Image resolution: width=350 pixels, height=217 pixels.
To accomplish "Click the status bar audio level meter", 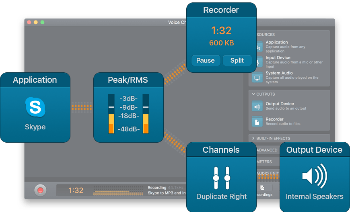I will click(x=118, y=191).
